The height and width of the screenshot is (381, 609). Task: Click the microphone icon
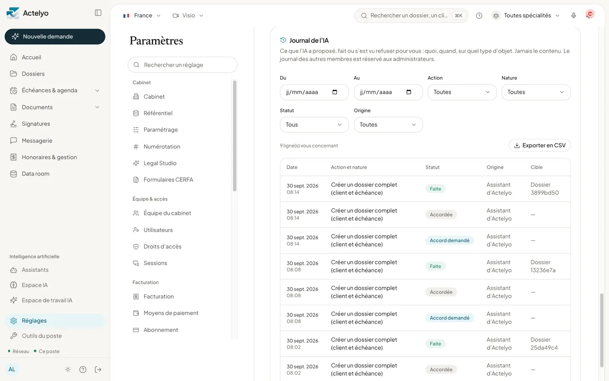(574, 16)
